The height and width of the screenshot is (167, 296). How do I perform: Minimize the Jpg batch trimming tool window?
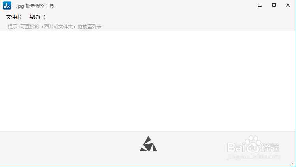pos(260,6)
